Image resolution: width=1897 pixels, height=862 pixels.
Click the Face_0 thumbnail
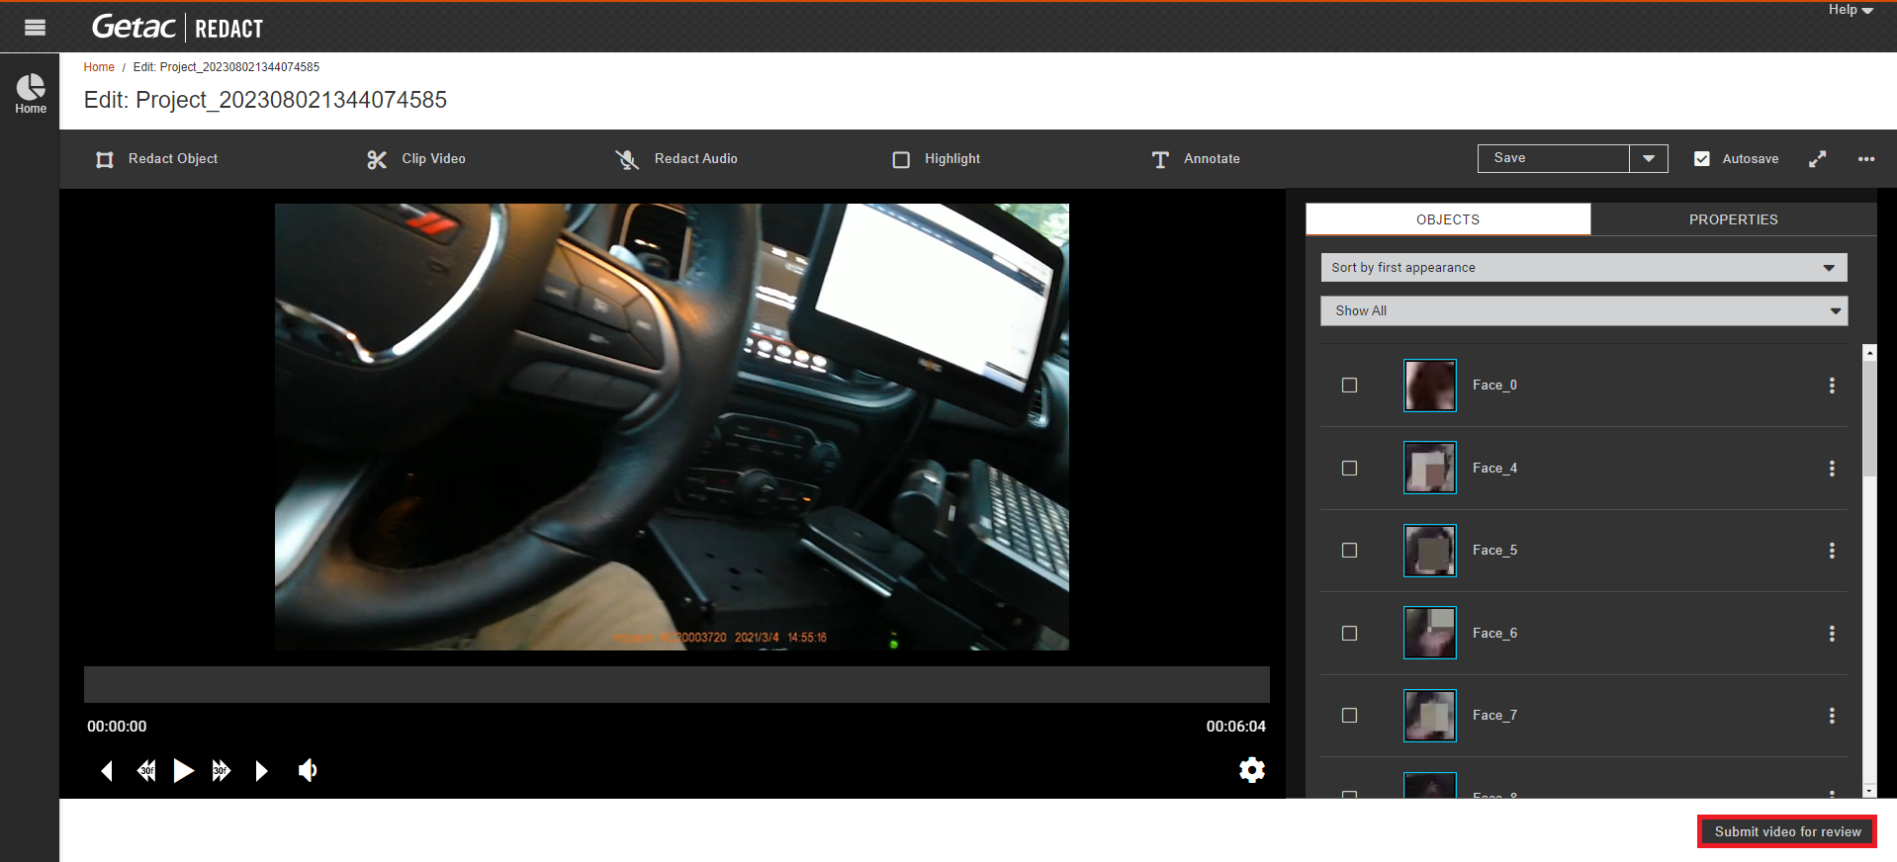pos(1430,386)
